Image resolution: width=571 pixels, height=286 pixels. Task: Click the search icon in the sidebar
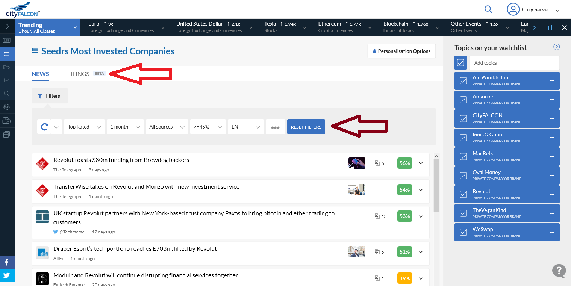pyautogui.click(x=7, y=94)
